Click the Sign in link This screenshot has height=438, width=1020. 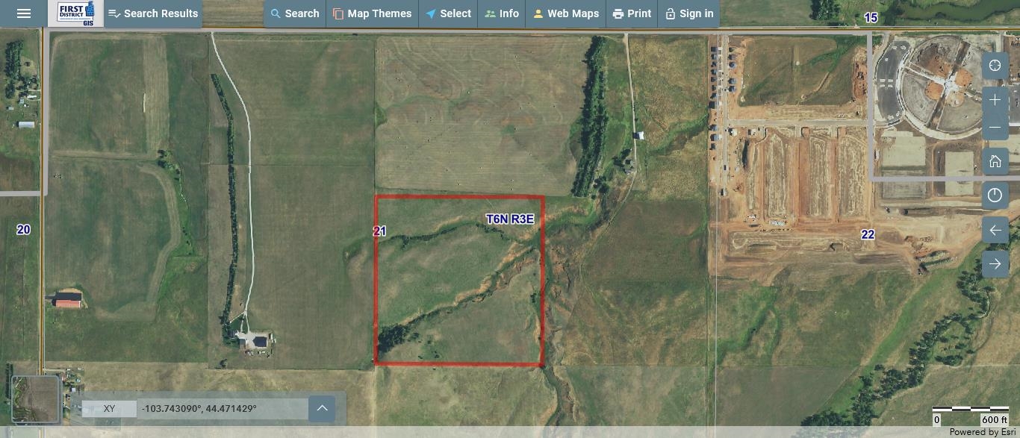point(688,13)
